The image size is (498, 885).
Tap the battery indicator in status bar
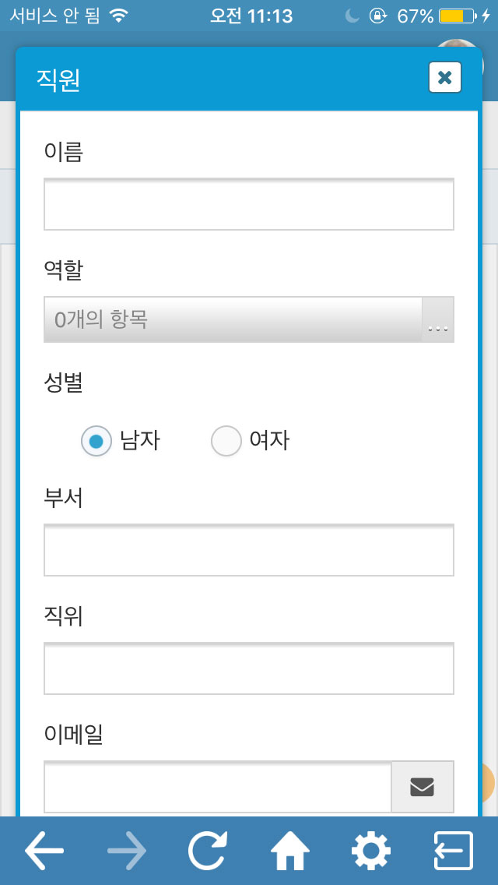point(457,16)
